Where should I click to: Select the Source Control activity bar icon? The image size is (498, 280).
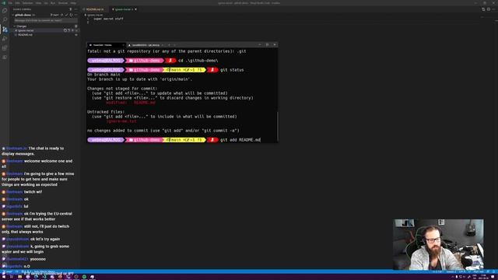pos(5,30)
